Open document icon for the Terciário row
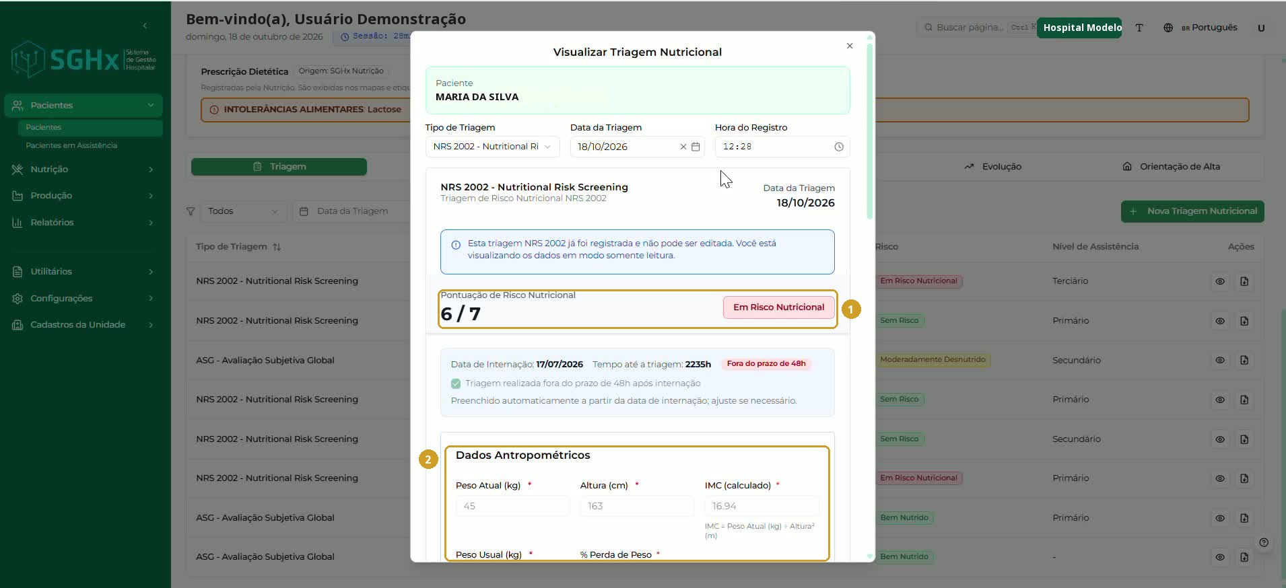1286x588 pixels. tap(1244, 281)
